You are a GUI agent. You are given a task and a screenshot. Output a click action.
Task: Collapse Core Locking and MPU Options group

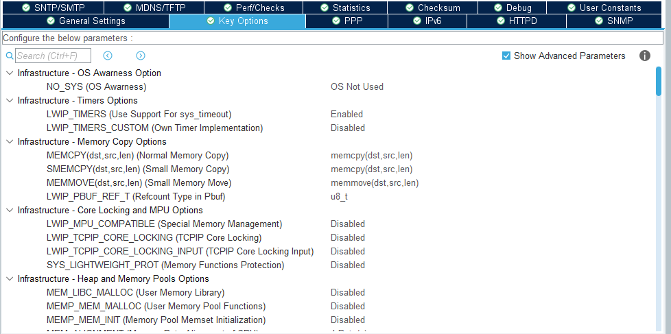[10, 211]
